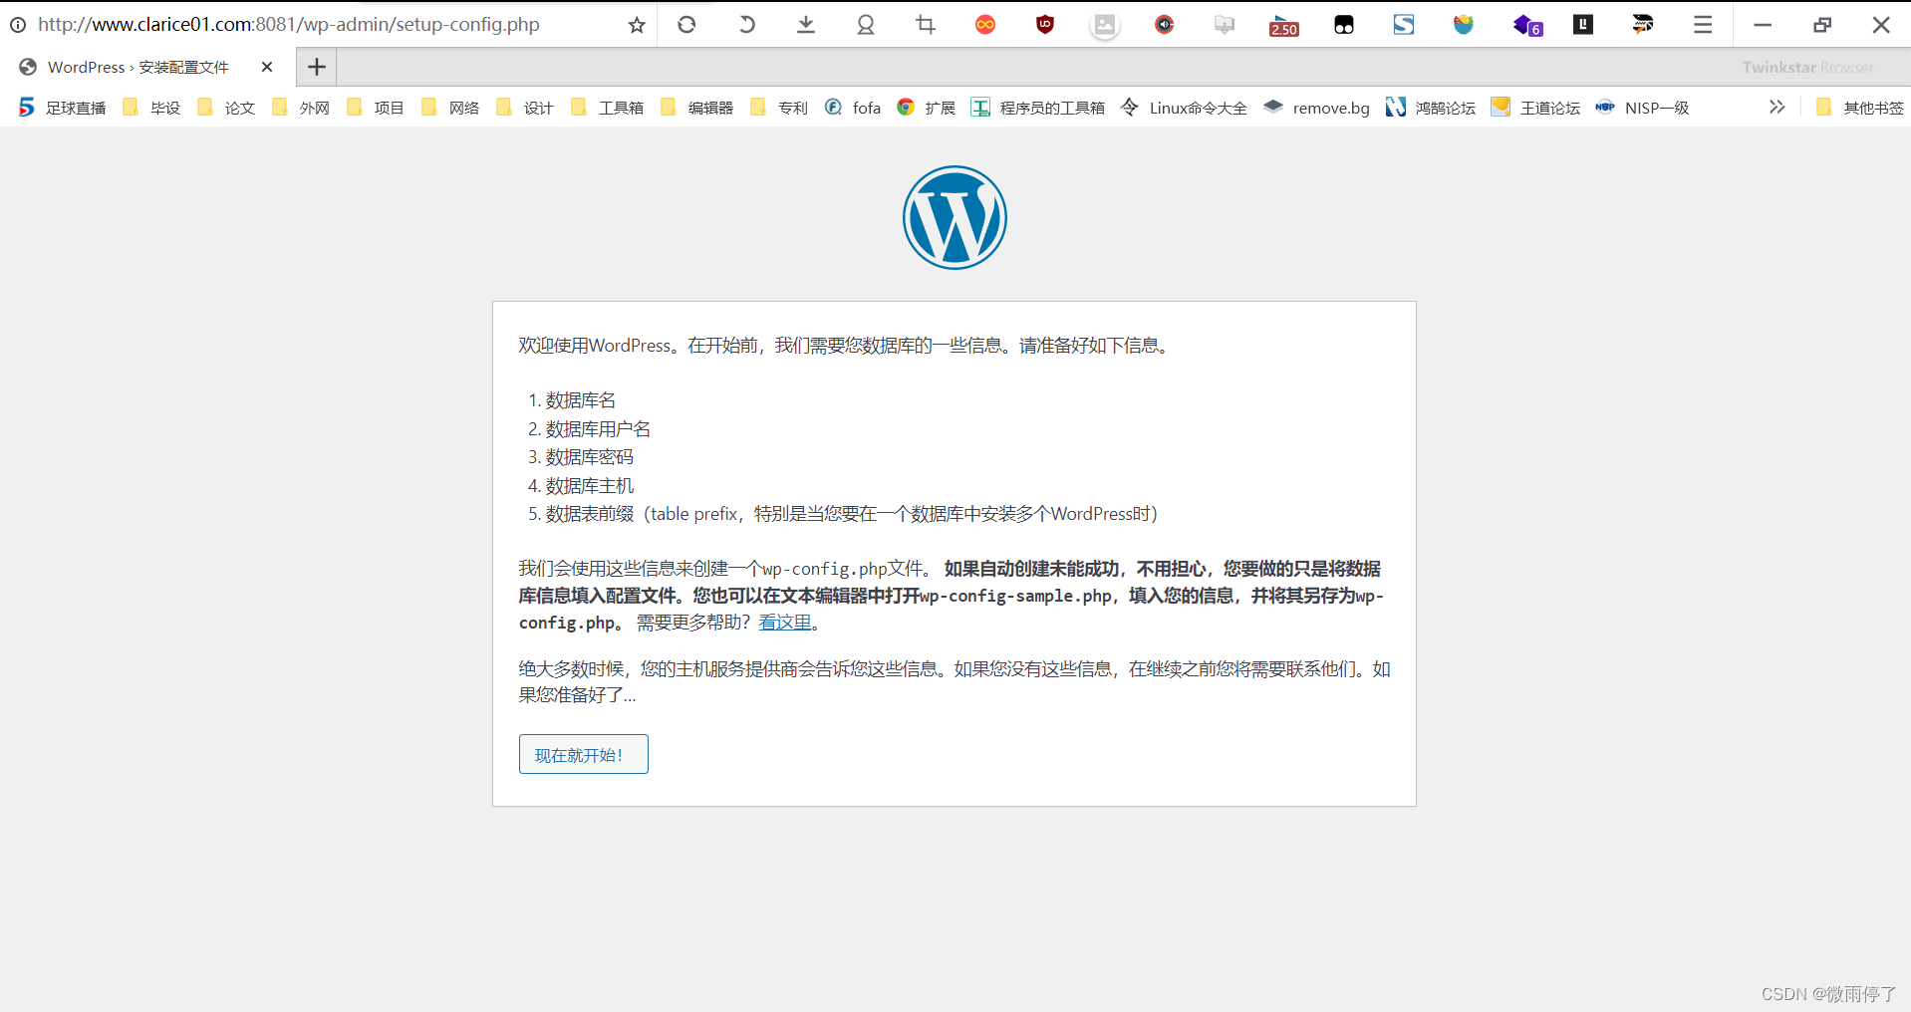Activate the crop screenshot tool icon

click(926, 25)
